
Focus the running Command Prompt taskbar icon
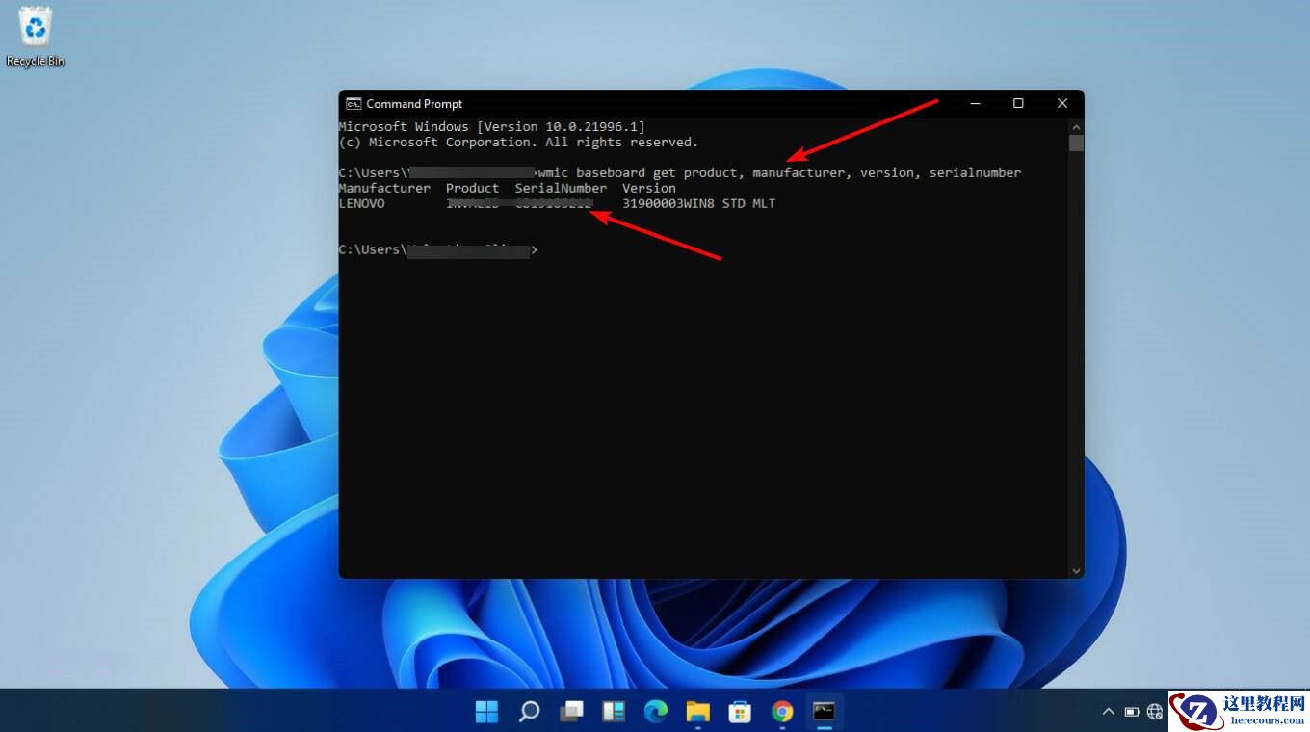tap(825, 711)
